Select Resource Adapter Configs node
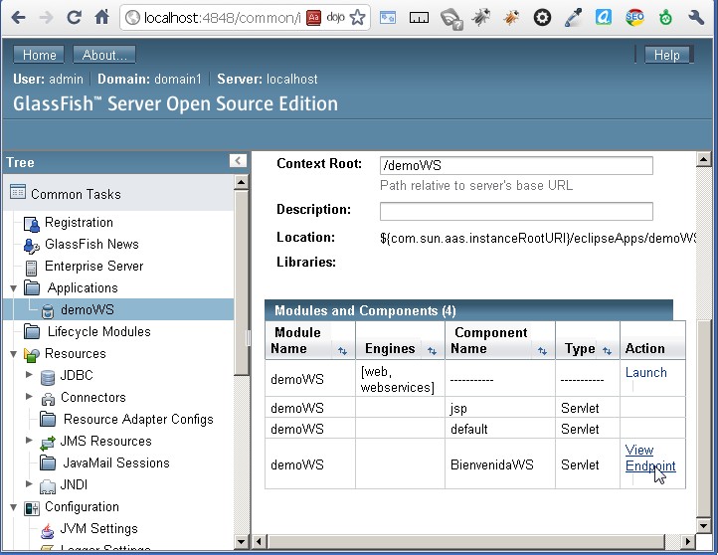Image resolution: width=718 pixels, height=555 pixels. pyautogui.click(x=138, y=420)
